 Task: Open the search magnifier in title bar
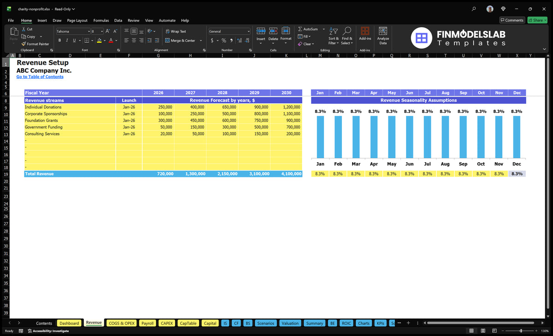pos(474,9)
